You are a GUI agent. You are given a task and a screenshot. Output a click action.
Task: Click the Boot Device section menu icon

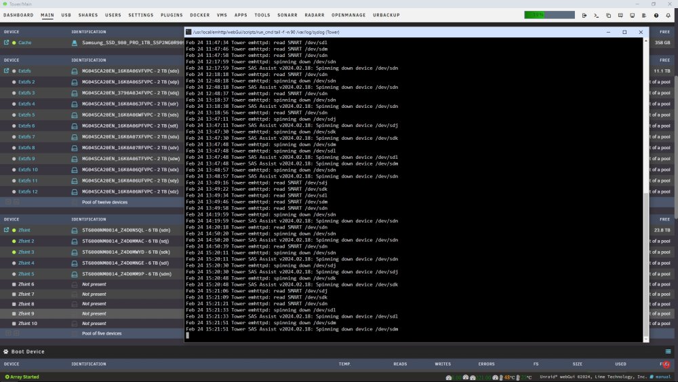pyautogui.click(x=668, y=351)
